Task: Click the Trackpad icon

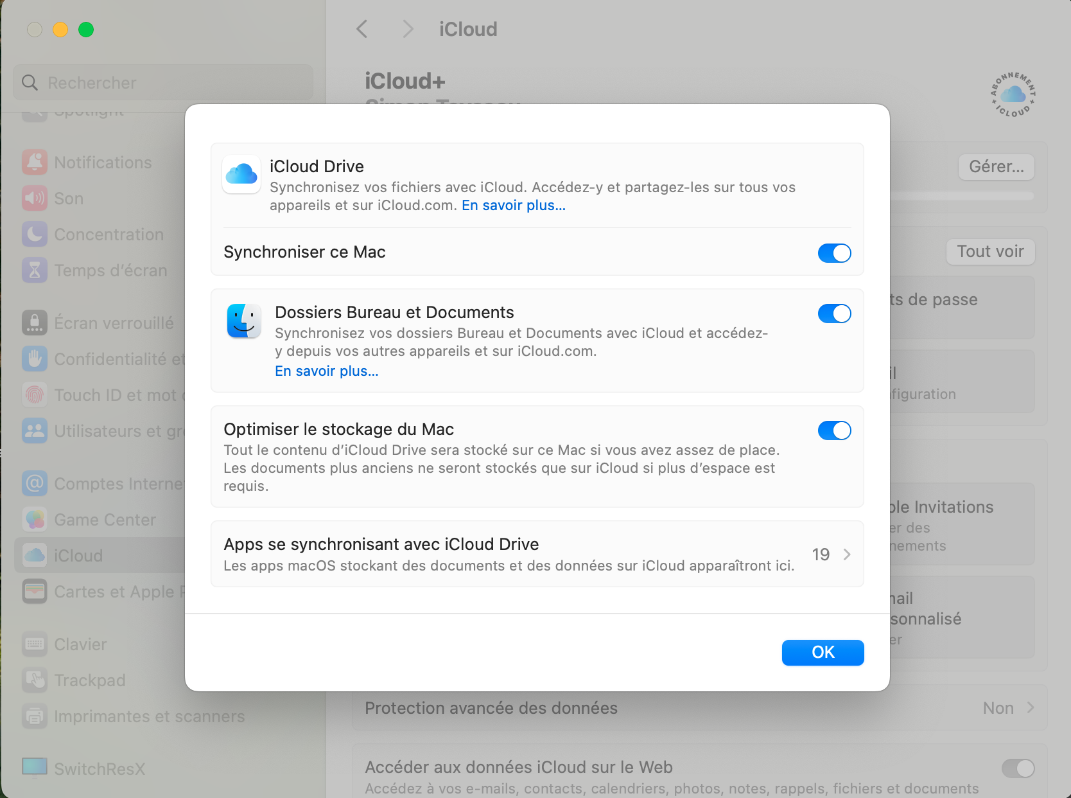Action: tap(35, 680)
